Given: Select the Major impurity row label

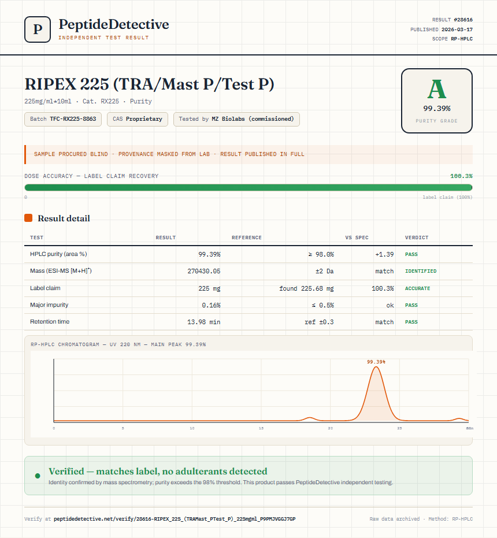Looking at the screenshot, I should point(49,305).
